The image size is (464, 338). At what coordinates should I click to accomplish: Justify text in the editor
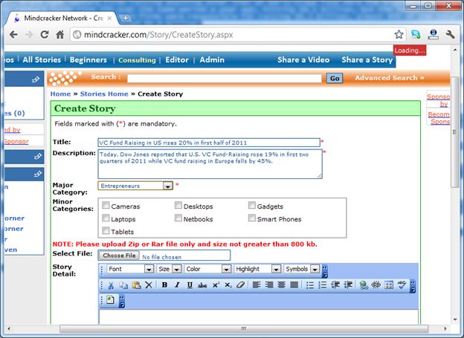[x=294, y=285]
